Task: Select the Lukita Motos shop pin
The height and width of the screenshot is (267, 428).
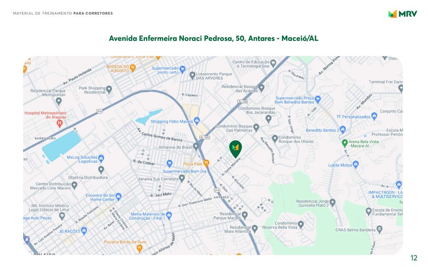Action: tap(355, 164)
